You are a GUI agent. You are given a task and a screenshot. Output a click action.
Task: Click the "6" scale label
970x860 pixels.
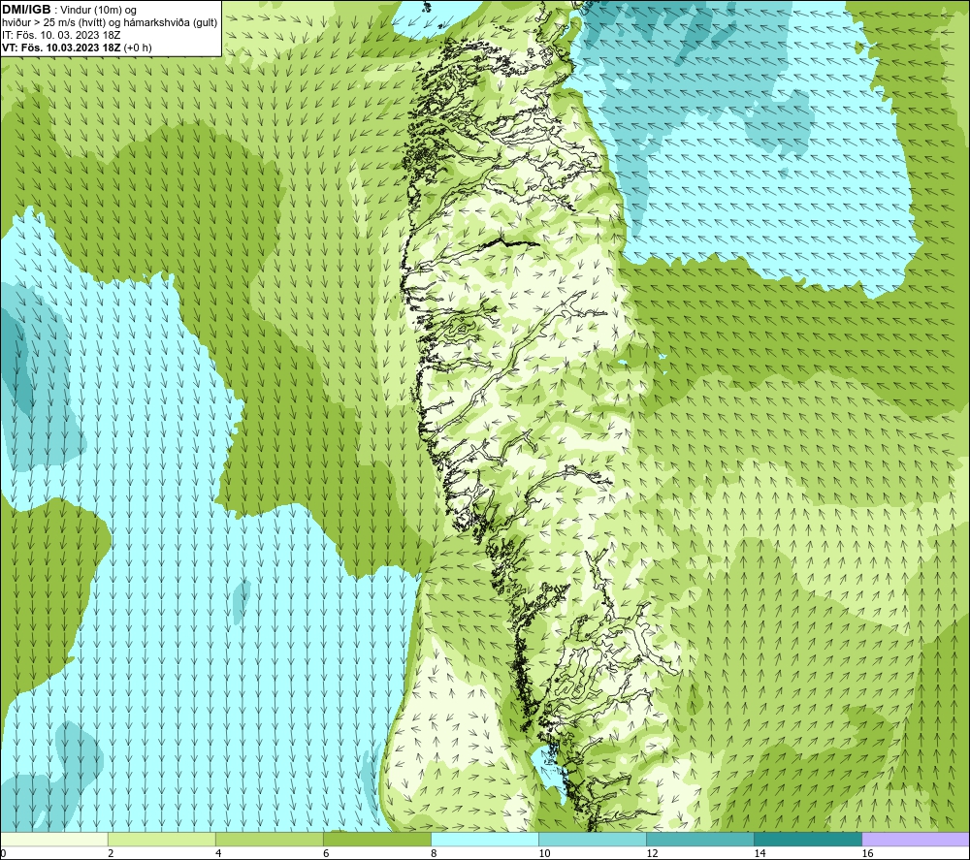pyautogui.click(x=326, y=854)
